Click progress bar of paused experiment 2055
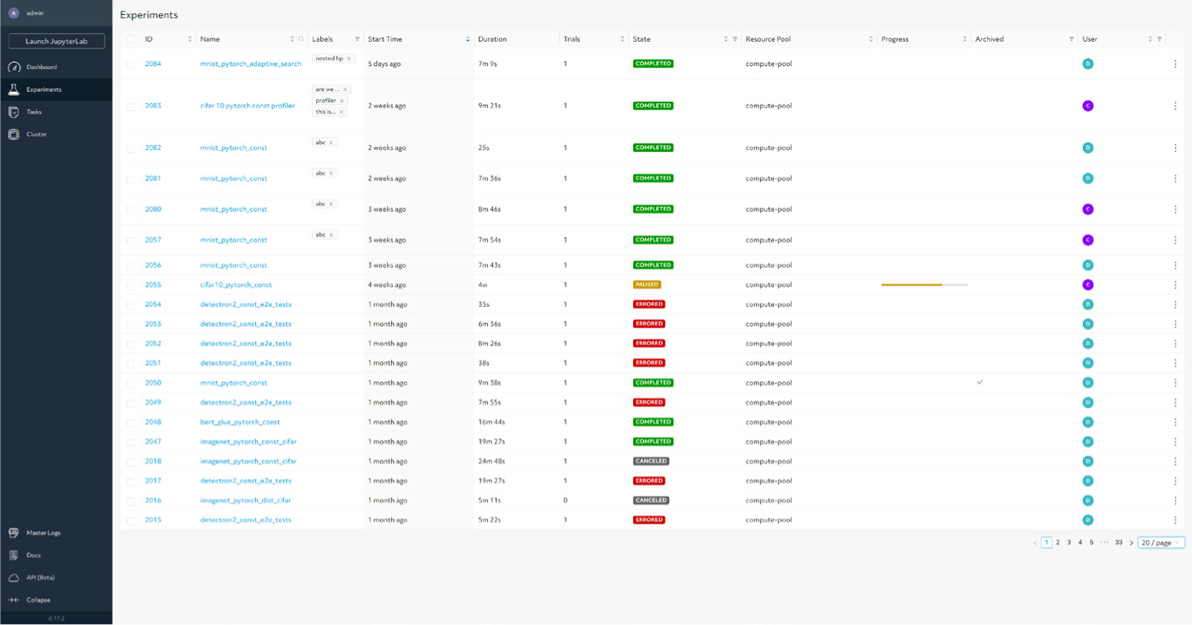This screenshot has height=625, width=1192. click(x=923, y=285)
